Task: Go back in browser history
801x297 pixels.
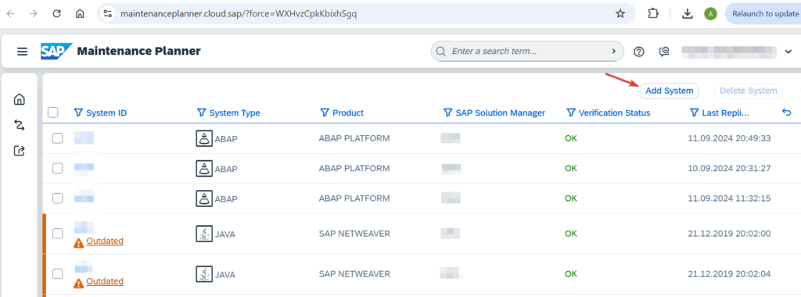Action: (x=10, y=14)
